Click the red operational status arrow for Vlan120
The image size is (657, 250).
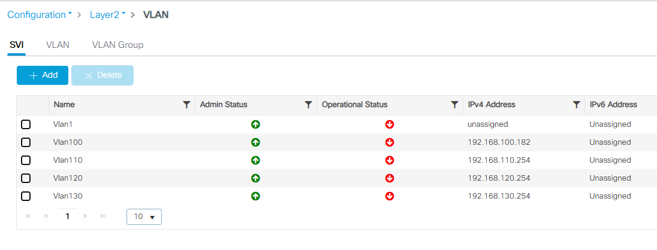[x=390, y=178]
